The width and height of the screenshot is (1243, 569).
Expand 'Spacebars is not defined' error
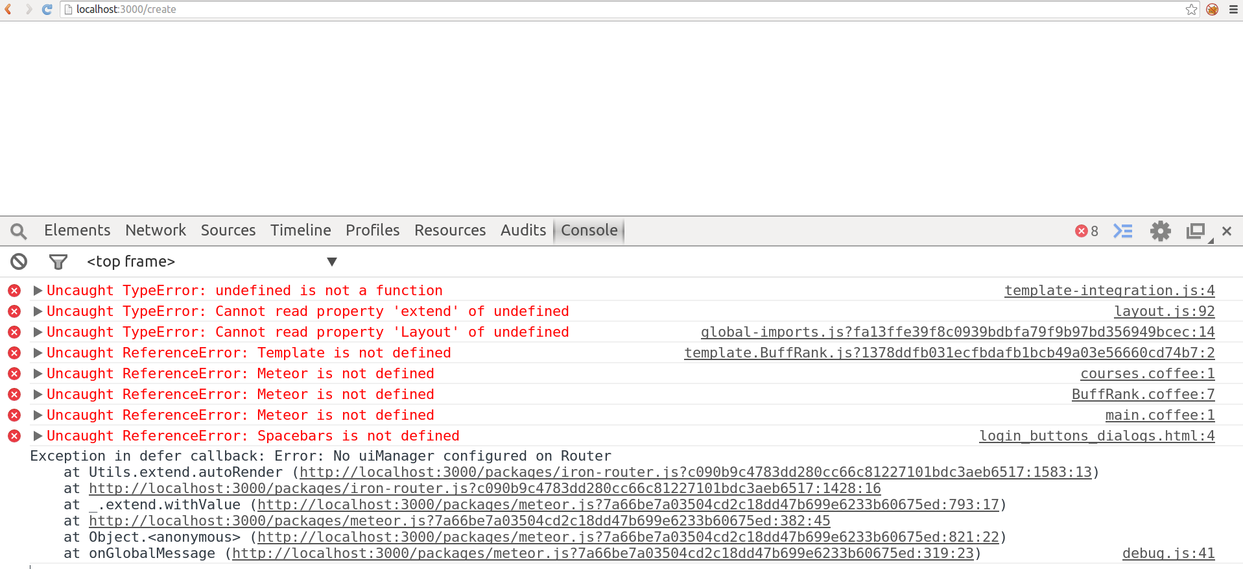38,436
